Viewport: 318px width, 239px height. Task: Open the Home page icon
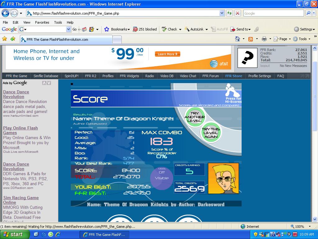238,39
